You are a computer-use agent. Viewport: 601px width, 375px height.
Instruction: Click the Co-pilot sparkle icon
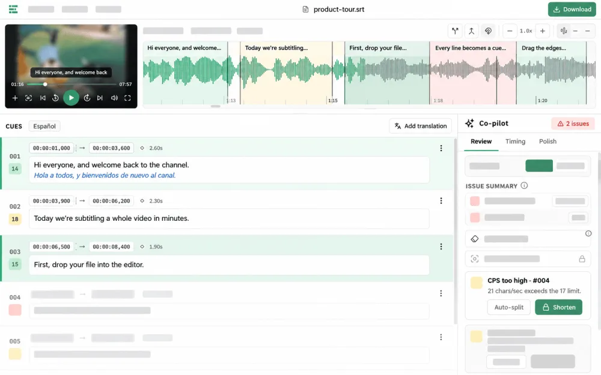click(x=469, y=123)
